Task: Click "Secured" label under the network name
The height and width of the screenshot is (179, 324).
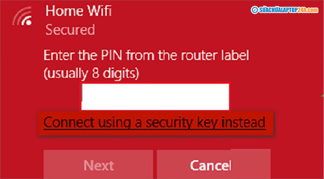Action: coord(70,30)
